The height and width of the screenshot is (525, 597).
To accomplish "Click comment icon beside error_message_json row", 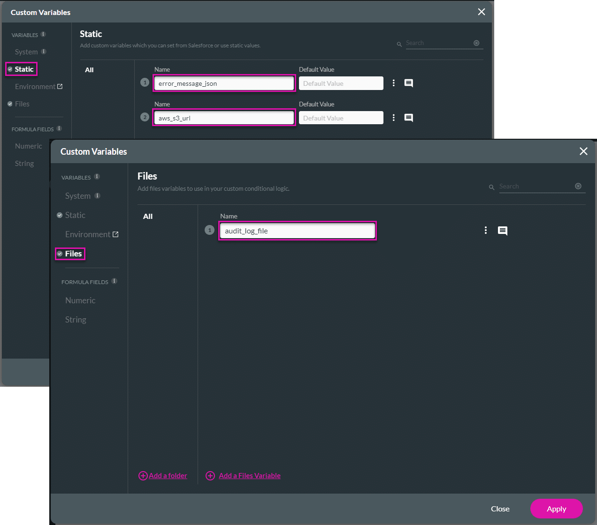I will 409,83.
